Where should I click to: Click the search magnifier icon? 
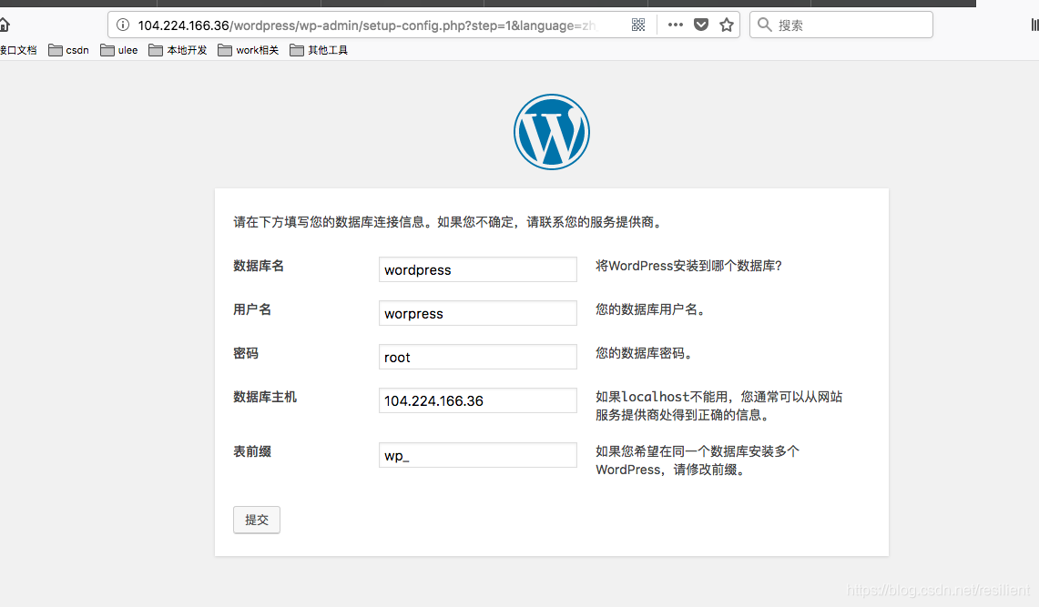tap(764, 25)
